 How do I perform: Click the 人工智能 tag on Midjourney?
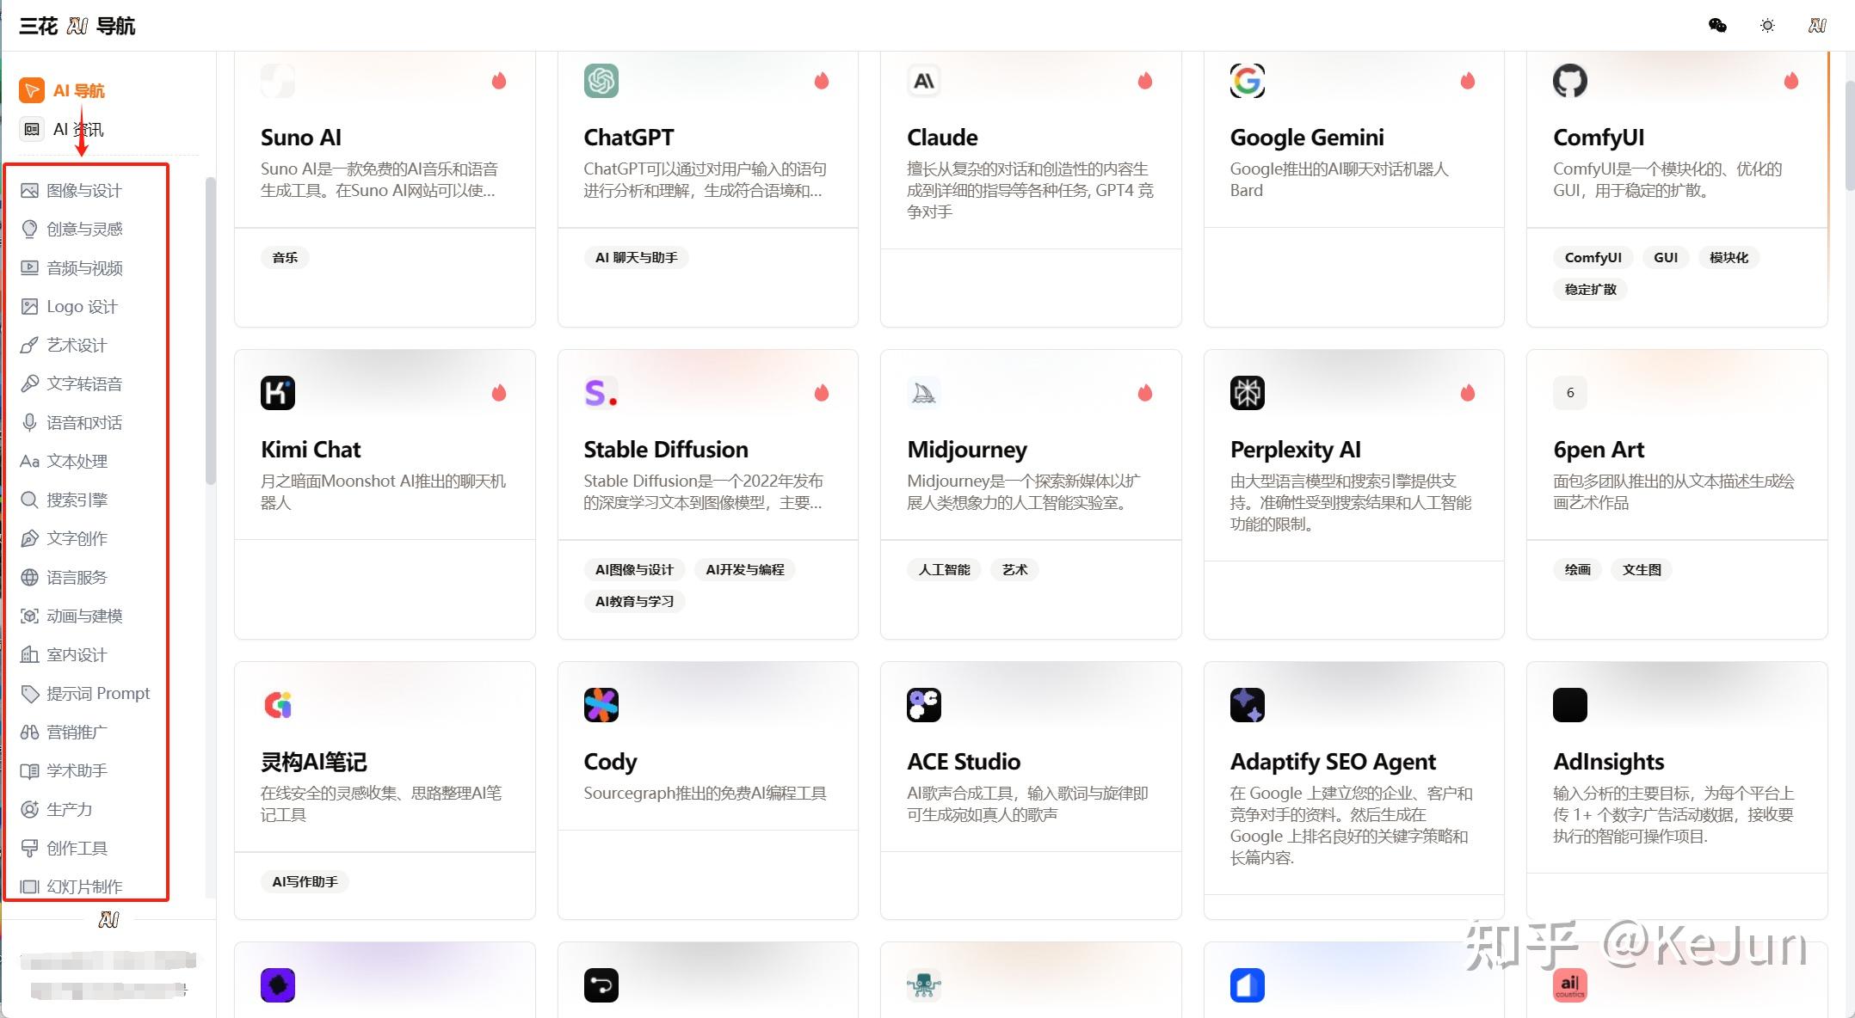click(x=944, y=569)
